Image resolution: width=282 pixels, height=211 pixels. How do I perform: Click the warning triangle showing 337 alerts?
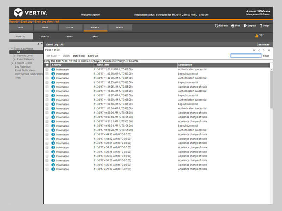coord(257,35)
